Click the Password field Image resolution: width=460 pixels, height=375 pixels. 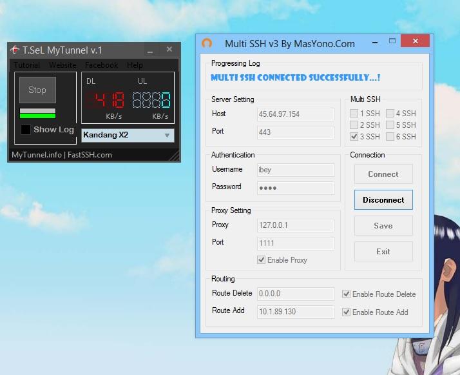point(296,188)
